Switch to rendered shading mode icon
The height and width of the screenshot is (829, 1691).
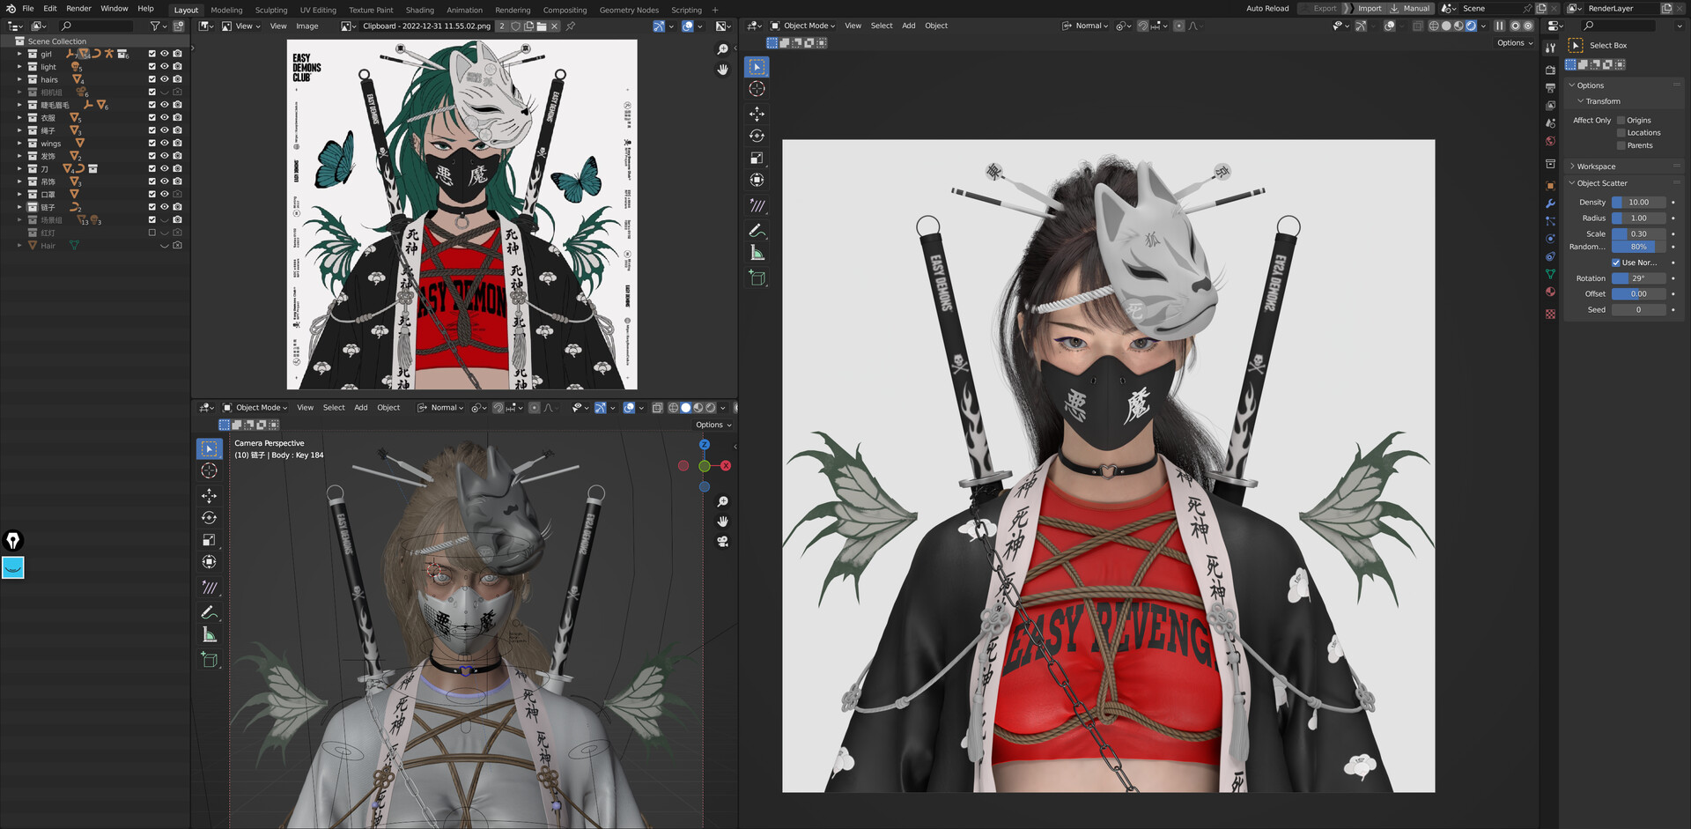[x=1471, y=26]
